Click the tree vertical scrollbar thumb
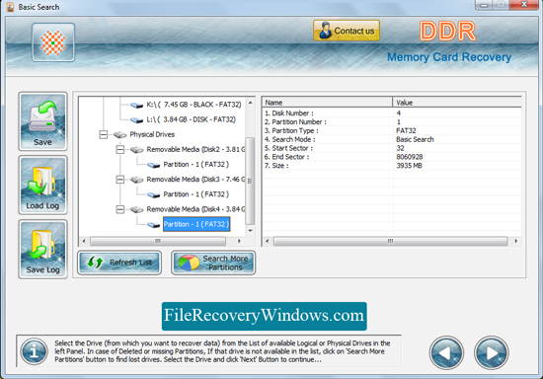The height and width of the screenshot is (379, 543). tap(250, 181)
